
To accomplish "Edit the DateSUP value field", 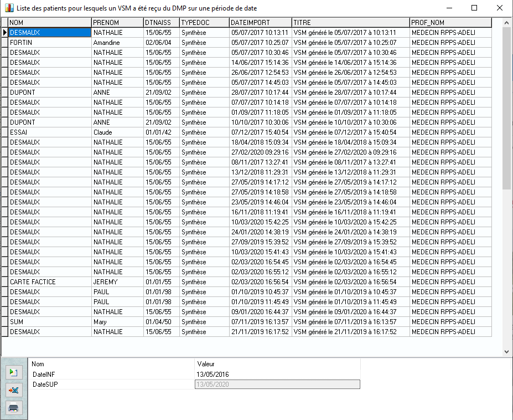I will [277, 385].
